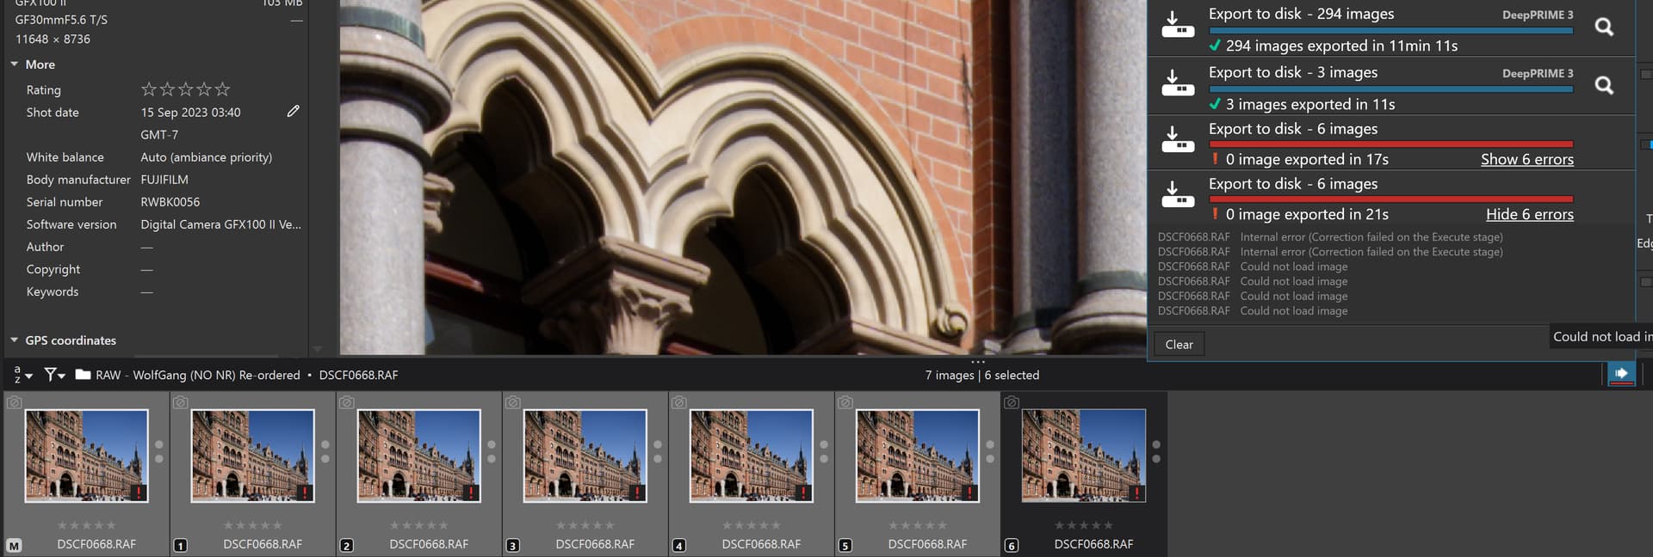Image resolution: width=1653 pixels, height=557 pixels.
Task: Click the folder icon in the filmstrip path
Action: (x=83, y=375)
